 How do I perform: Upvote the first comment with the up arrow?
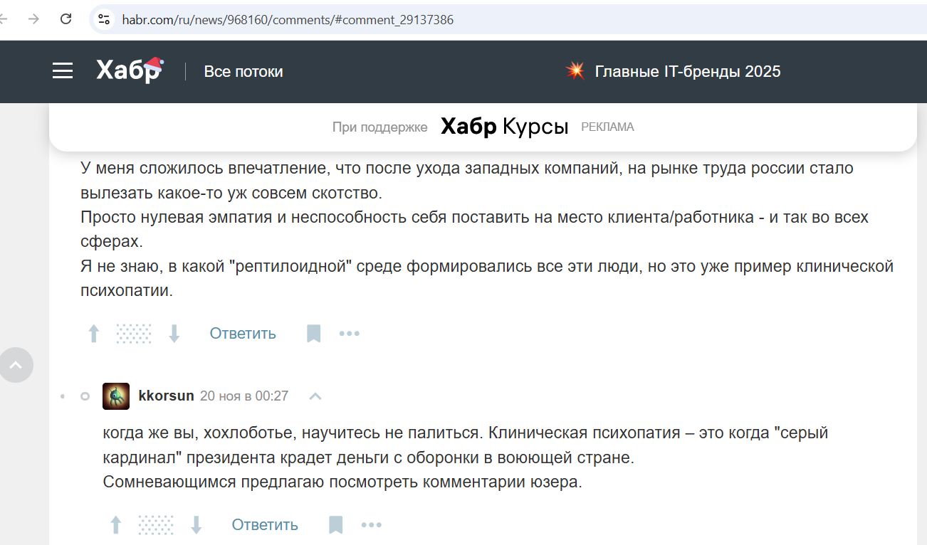tap(93, 333)
